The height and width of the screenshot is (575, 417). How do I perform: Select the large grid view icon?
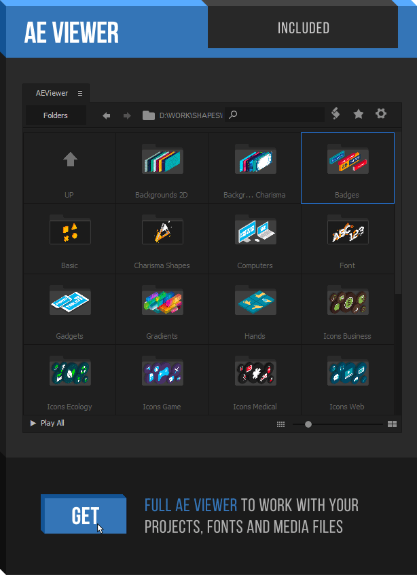392,424
